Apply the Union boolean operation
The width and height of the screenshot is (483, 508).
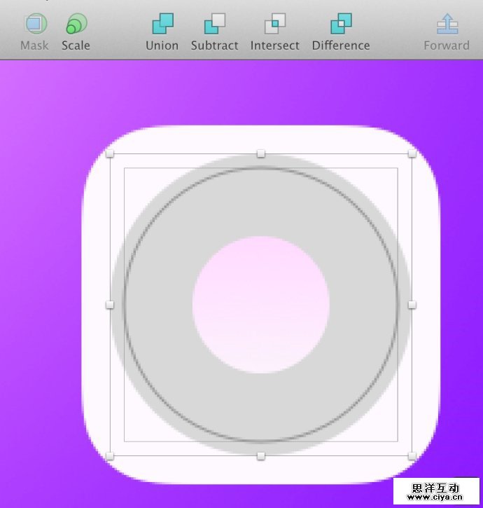click(x=162, y=26)
